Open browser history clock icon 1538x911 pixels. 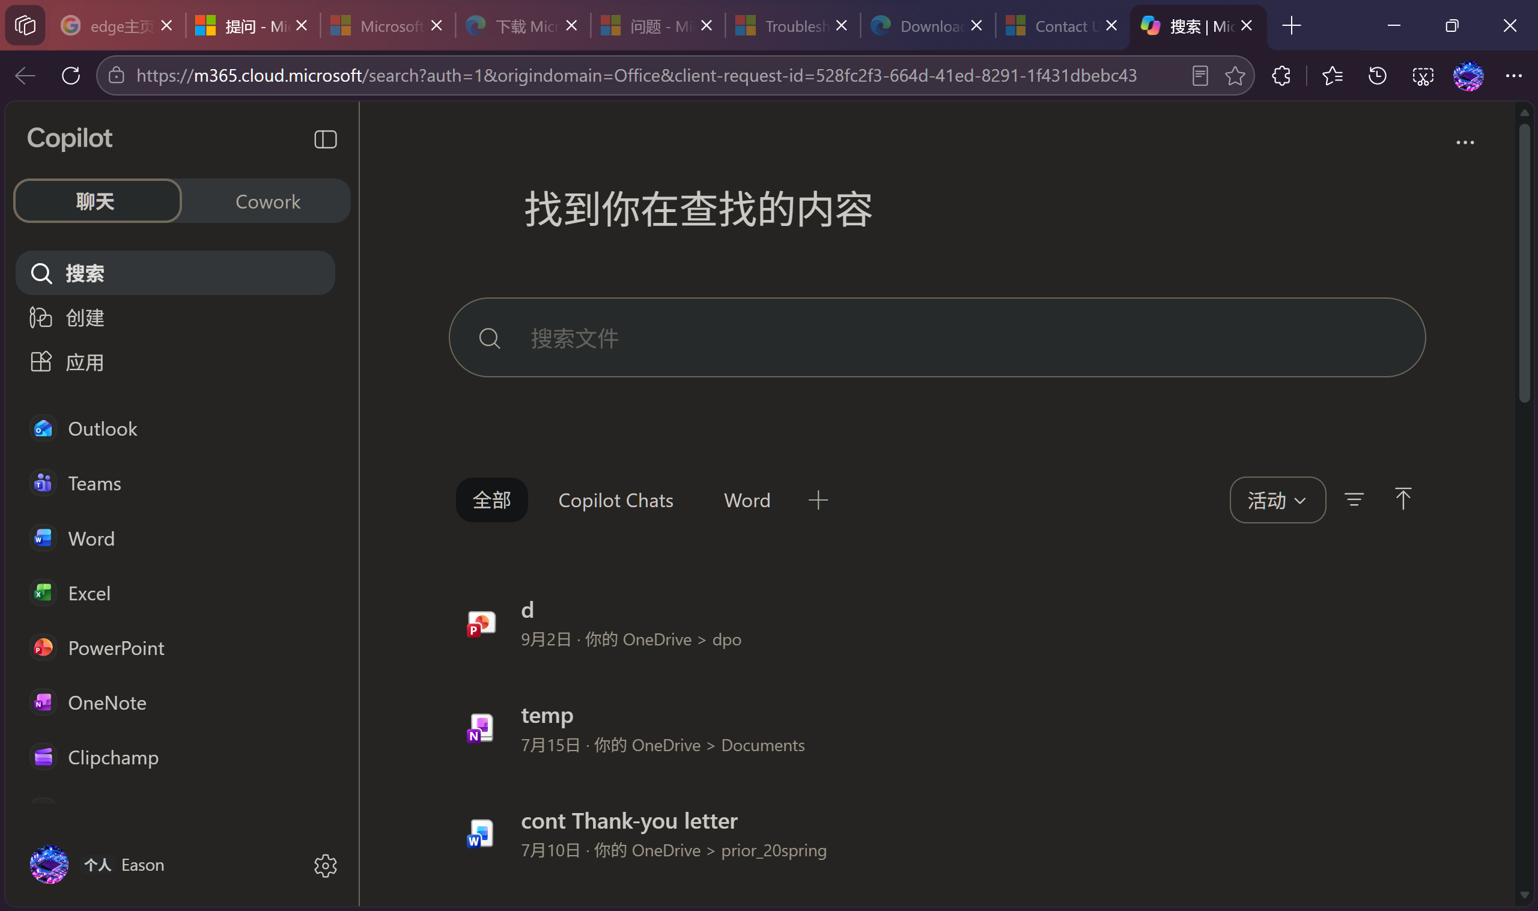[1377, 76]
